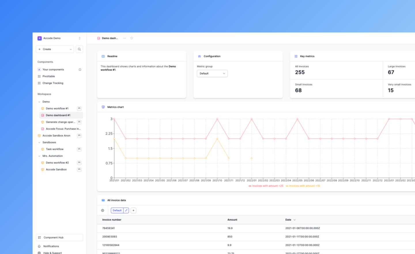Screen dimensions: 415x254
Task: Open Change Tracking component
Action: coord(53,83)
